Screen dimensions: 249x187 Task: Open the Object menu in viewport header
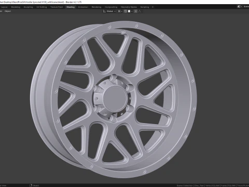point(8,11)
